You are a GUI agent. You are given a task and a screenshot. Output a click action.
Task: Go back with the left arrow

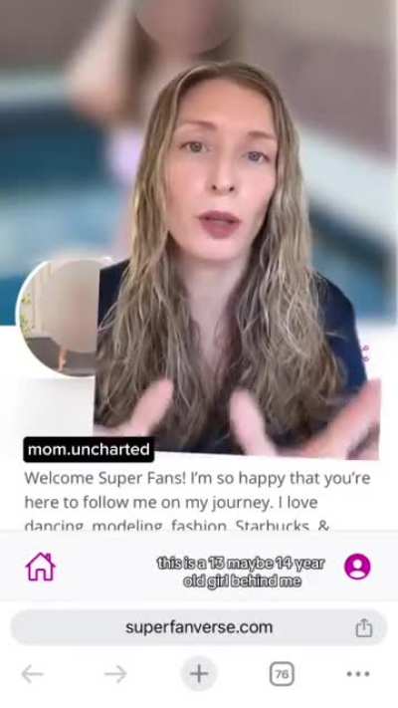coord(33,674)
